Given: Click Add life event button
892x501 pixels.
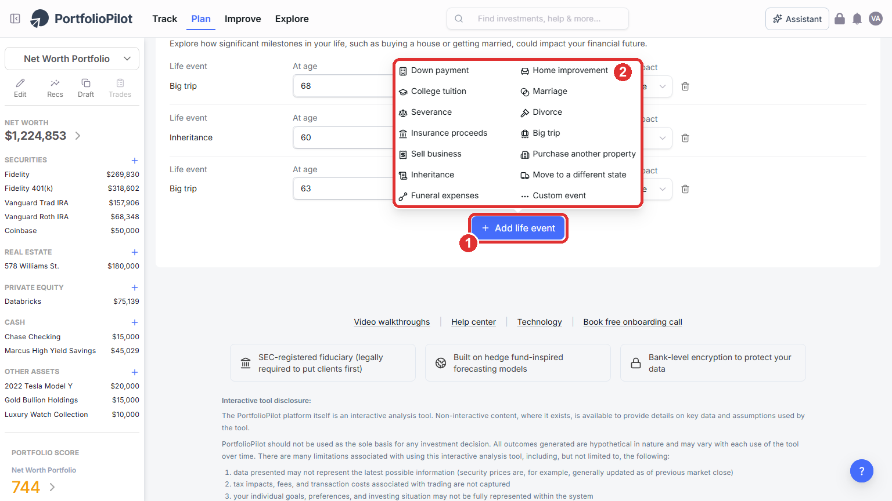Looking at the screenshot, I should (518, 228).
